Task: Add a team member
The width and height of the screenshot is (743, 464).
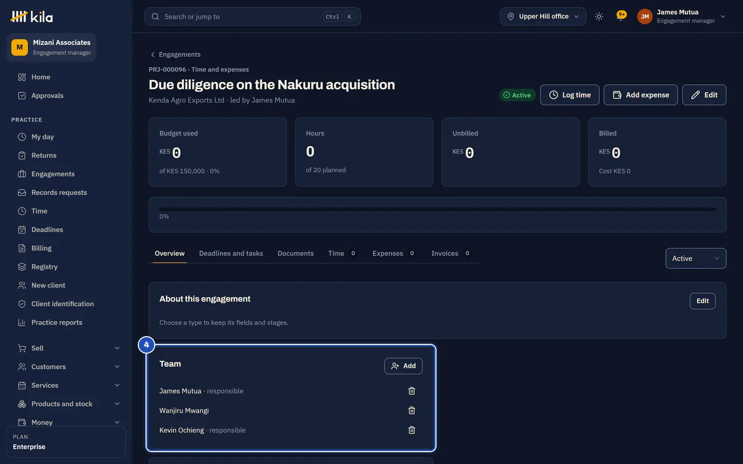Action: coord(403,366)
